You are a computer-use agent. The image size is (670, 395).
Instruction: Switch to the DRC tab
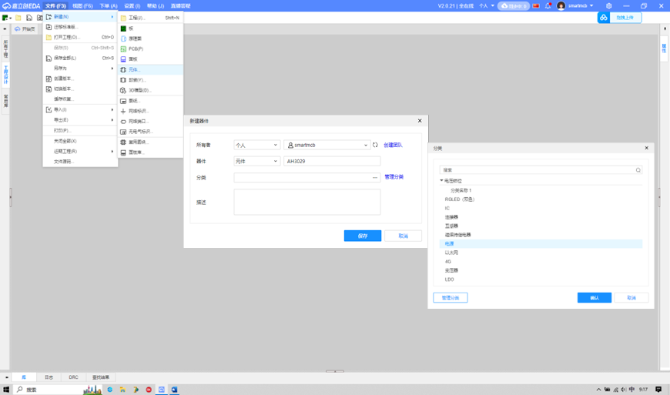[x=73, y=377]
